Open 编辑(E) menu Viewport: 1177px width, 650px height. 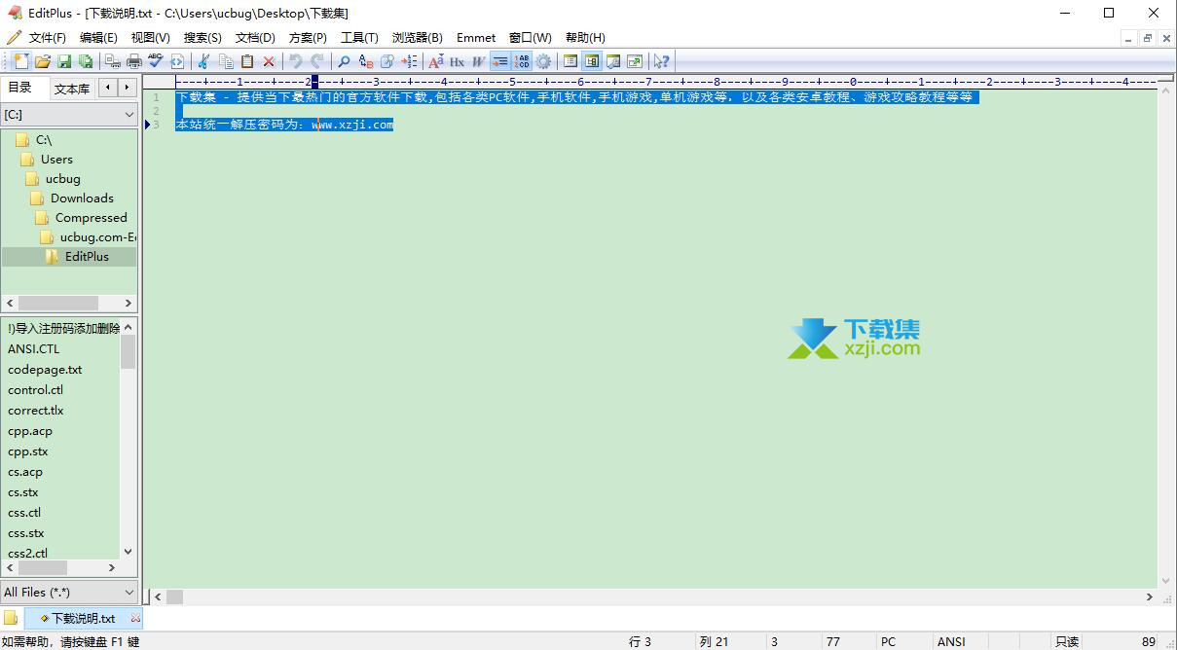98,37
